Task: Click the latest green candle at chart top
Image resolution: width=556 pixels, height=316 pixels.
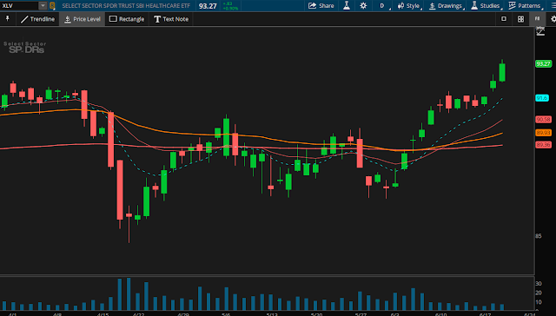Action: point(502,72)
